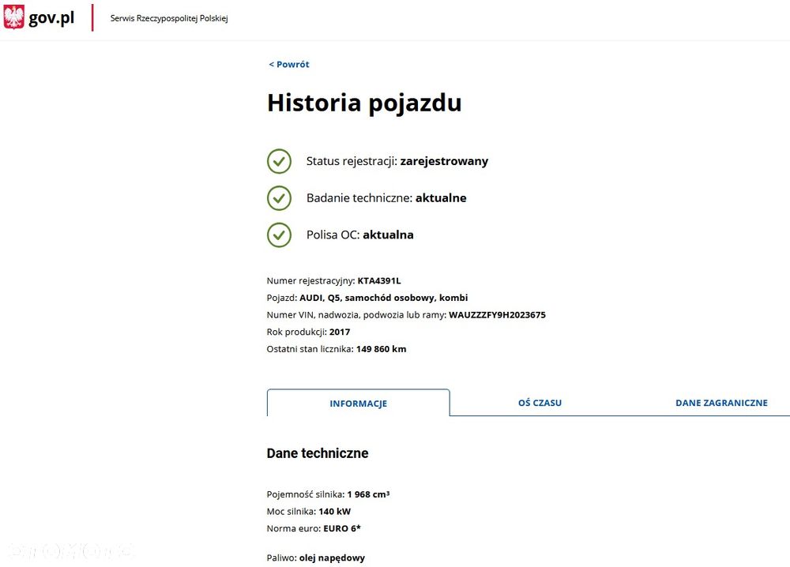Click the Polish eagle emblem logo
The width and height of the screenshot is (790, 567).
(14, 17)
